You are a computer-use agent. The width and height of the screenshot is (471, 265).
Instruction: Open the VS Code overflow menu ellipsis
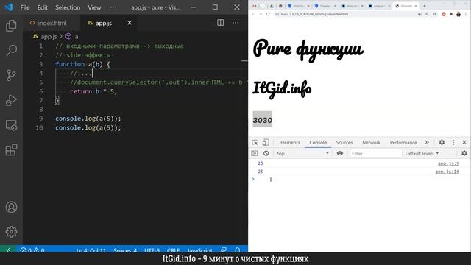[x=113, y=7]
